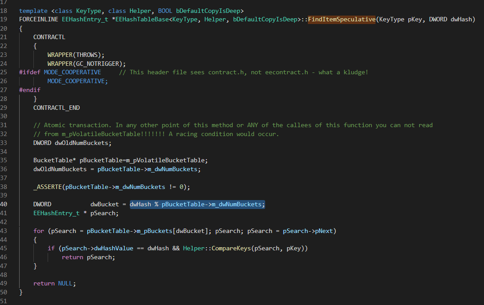Viewport: 484px width, 305px height.
Task: Click the 'what a kludge!' comment text
Action: 343,72
